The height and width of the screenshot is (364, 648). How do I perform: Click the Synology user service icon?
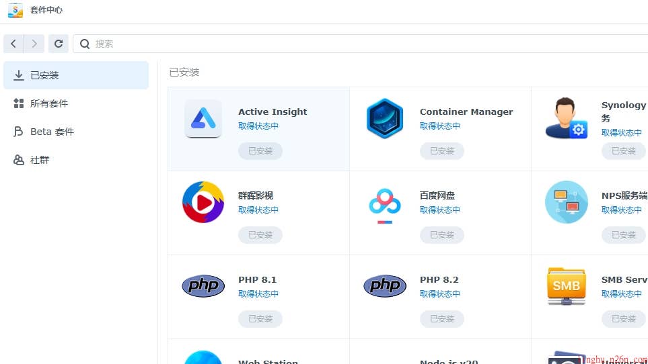click(566, 119)
